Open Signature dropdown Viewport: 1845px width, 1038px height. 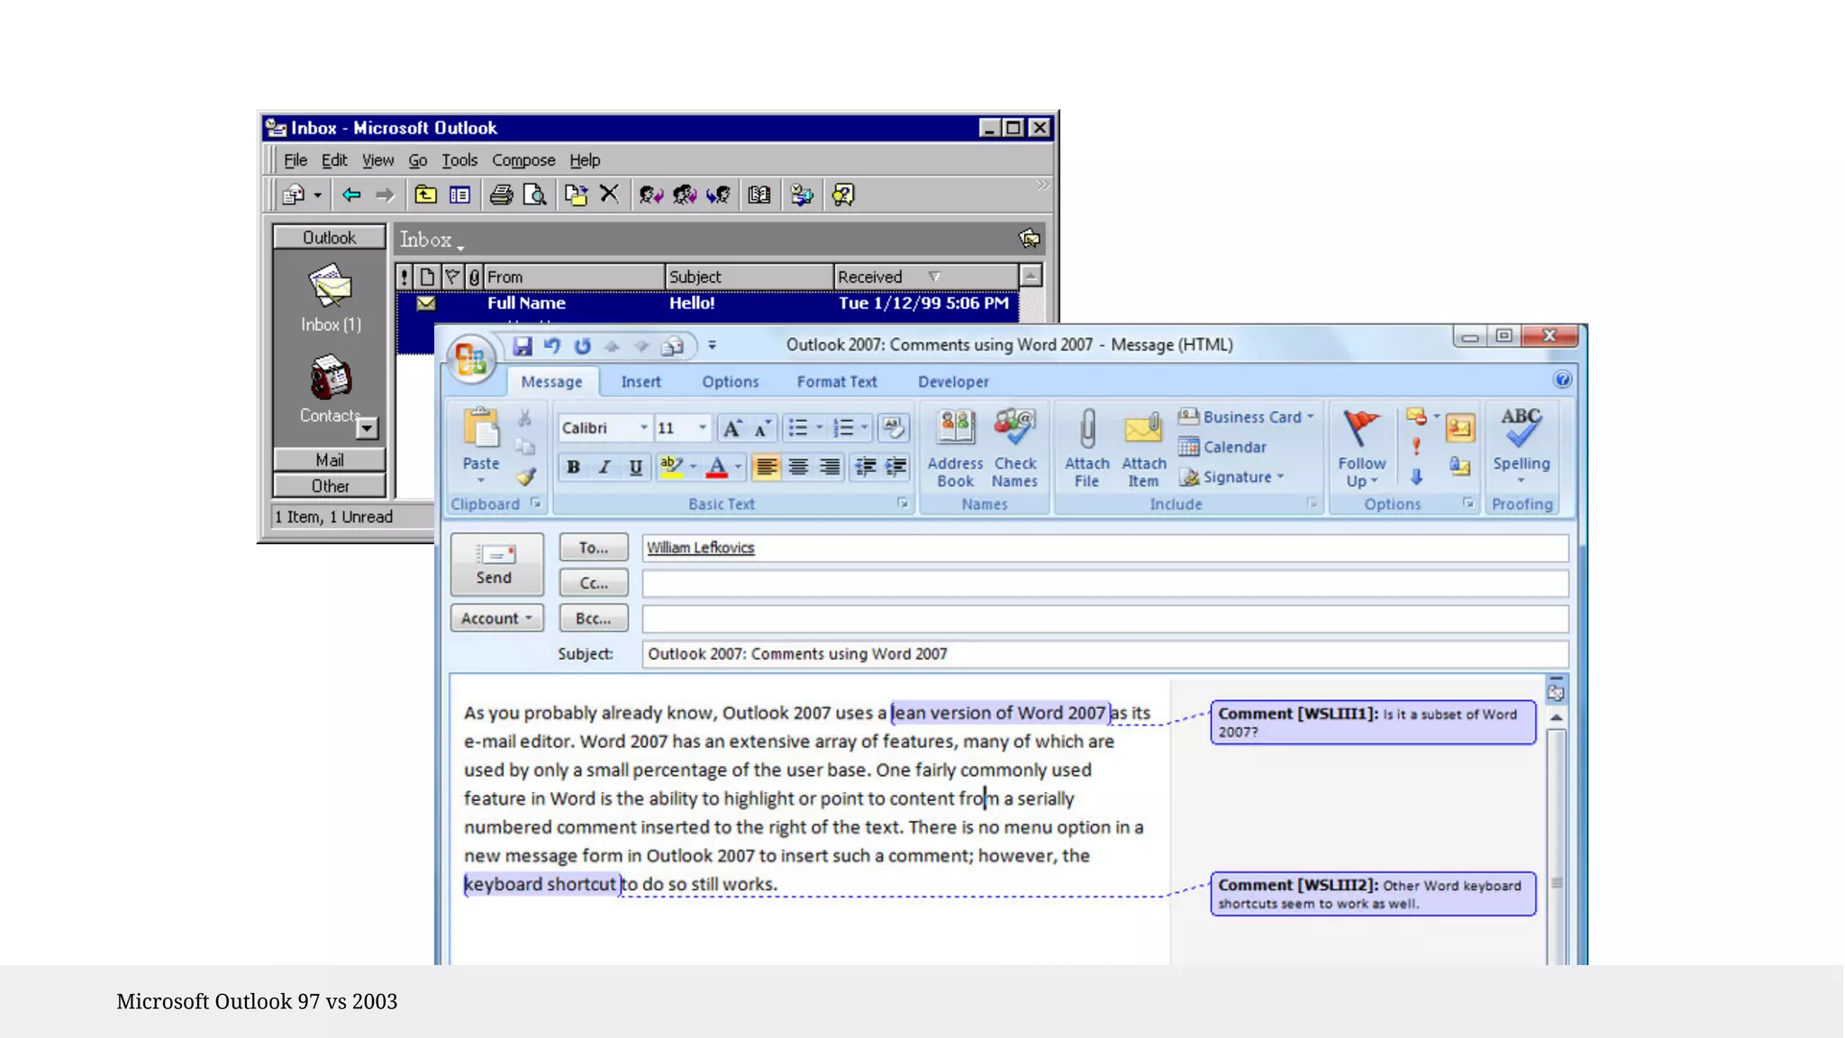pyautogui.click(x=1232, y=477)
